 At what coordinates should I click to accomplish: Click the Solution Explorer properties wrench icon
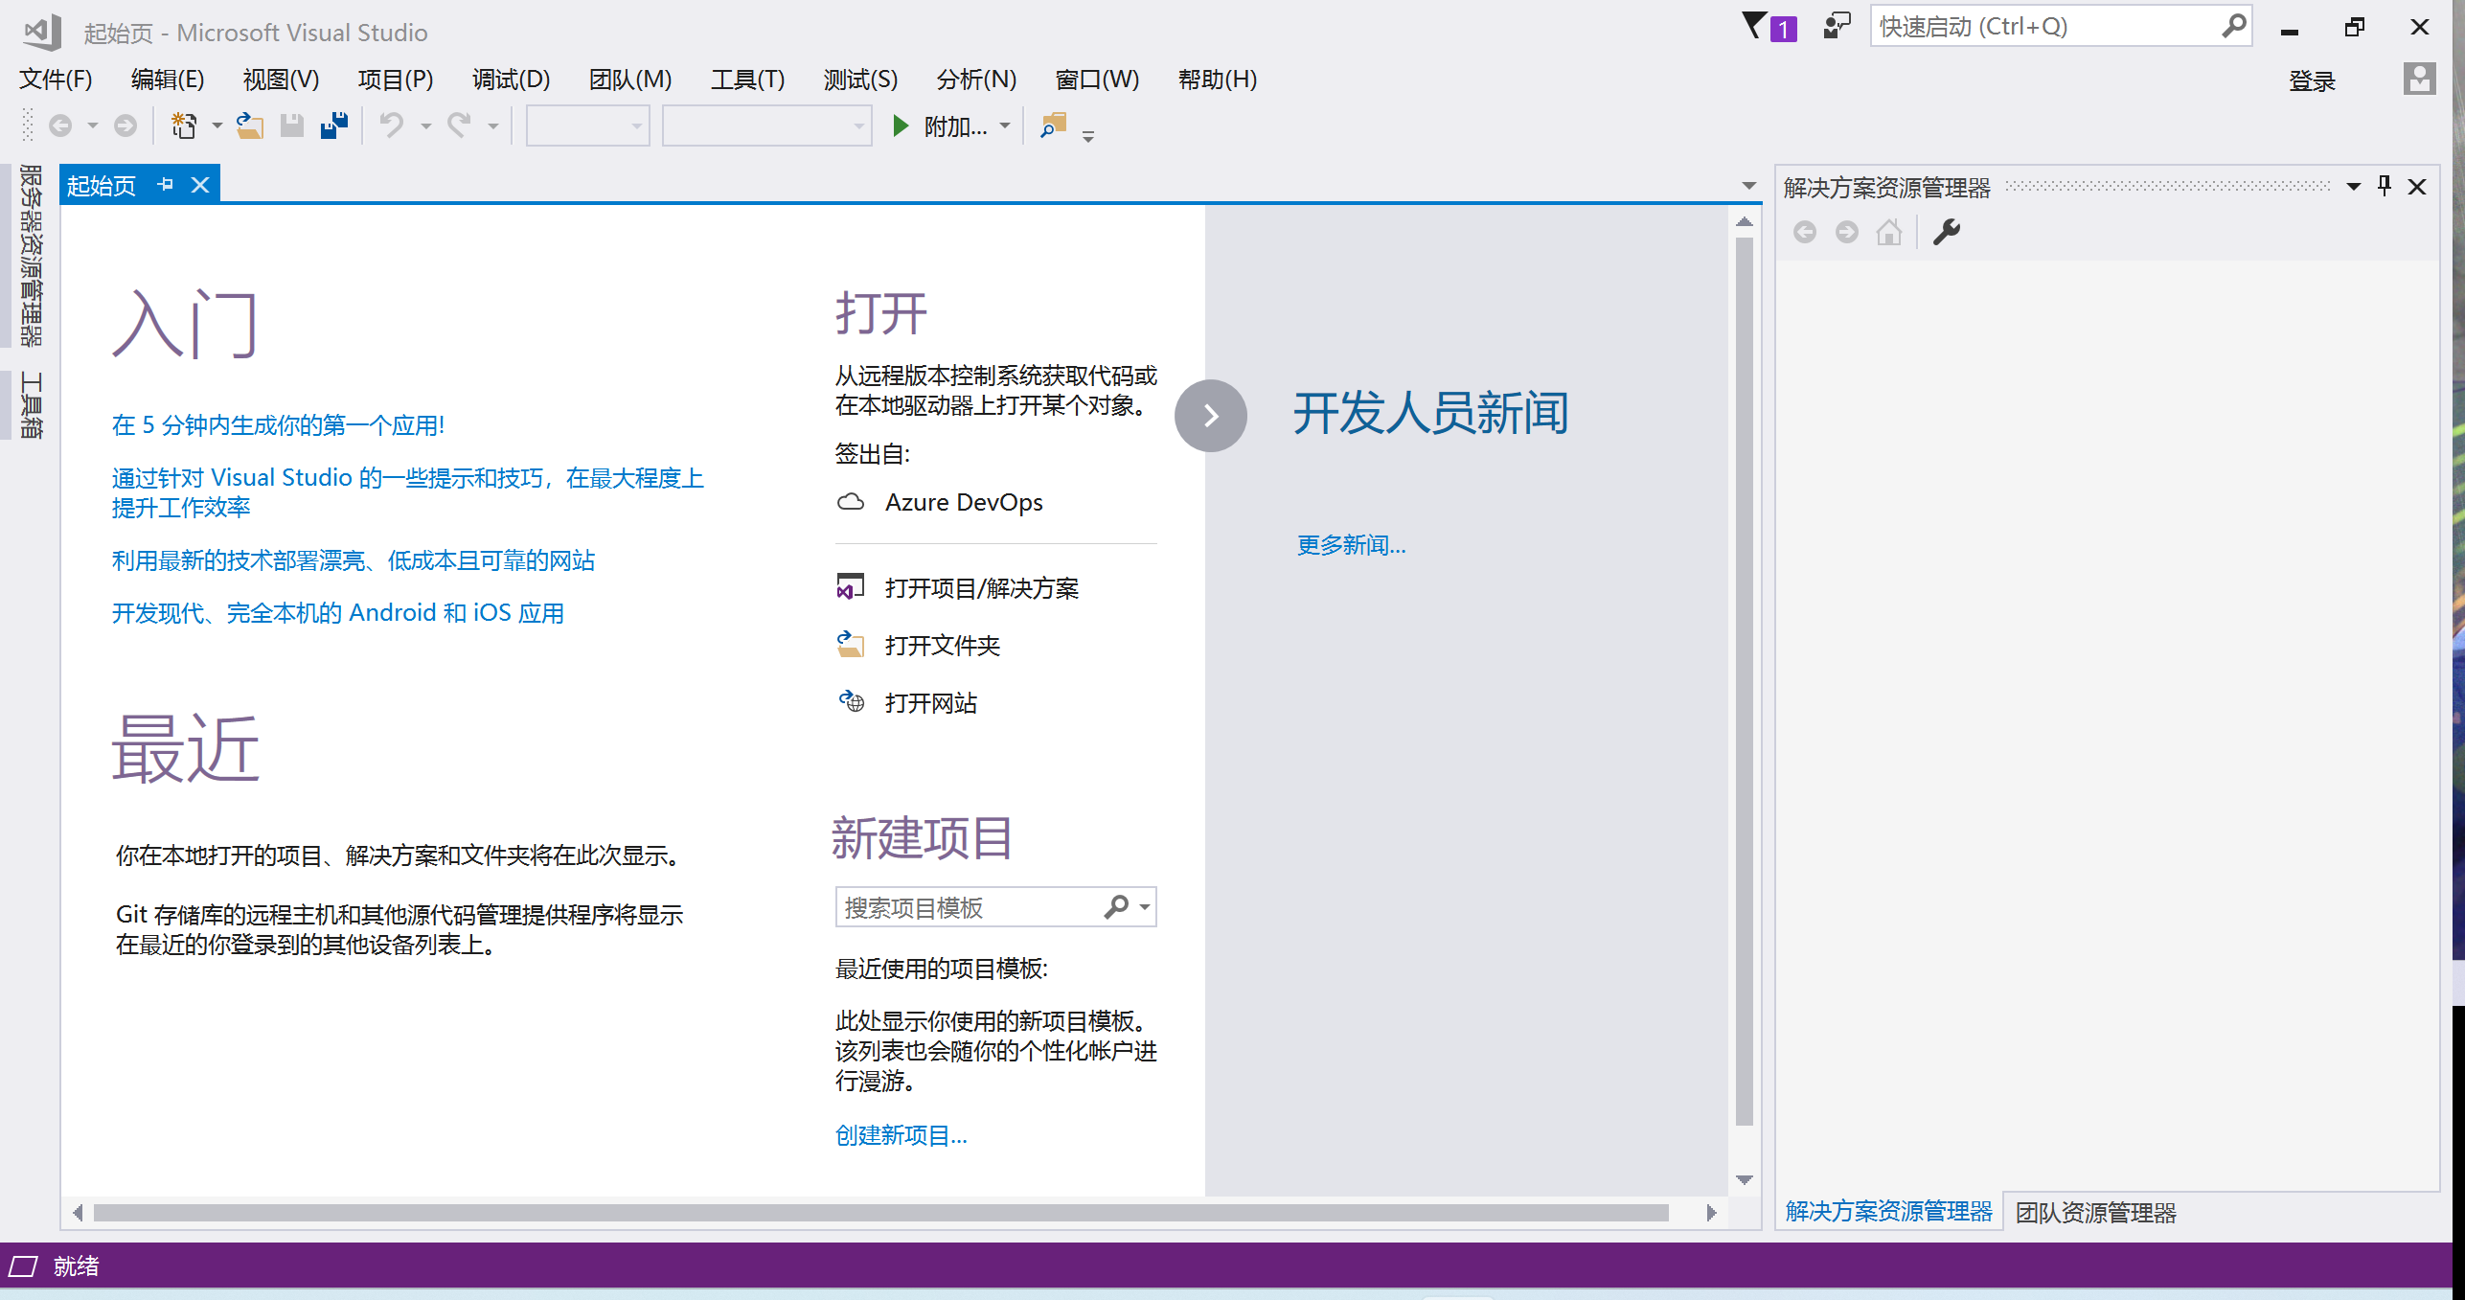coord(1946,232)
